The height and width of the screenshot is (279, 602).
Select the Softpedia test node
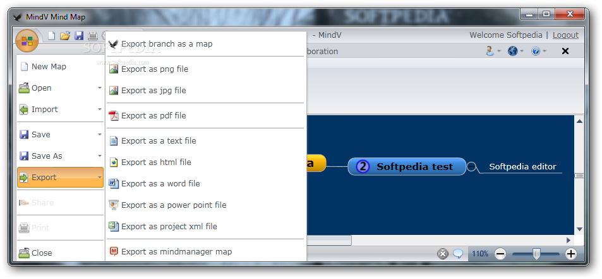tap(407, 166)
